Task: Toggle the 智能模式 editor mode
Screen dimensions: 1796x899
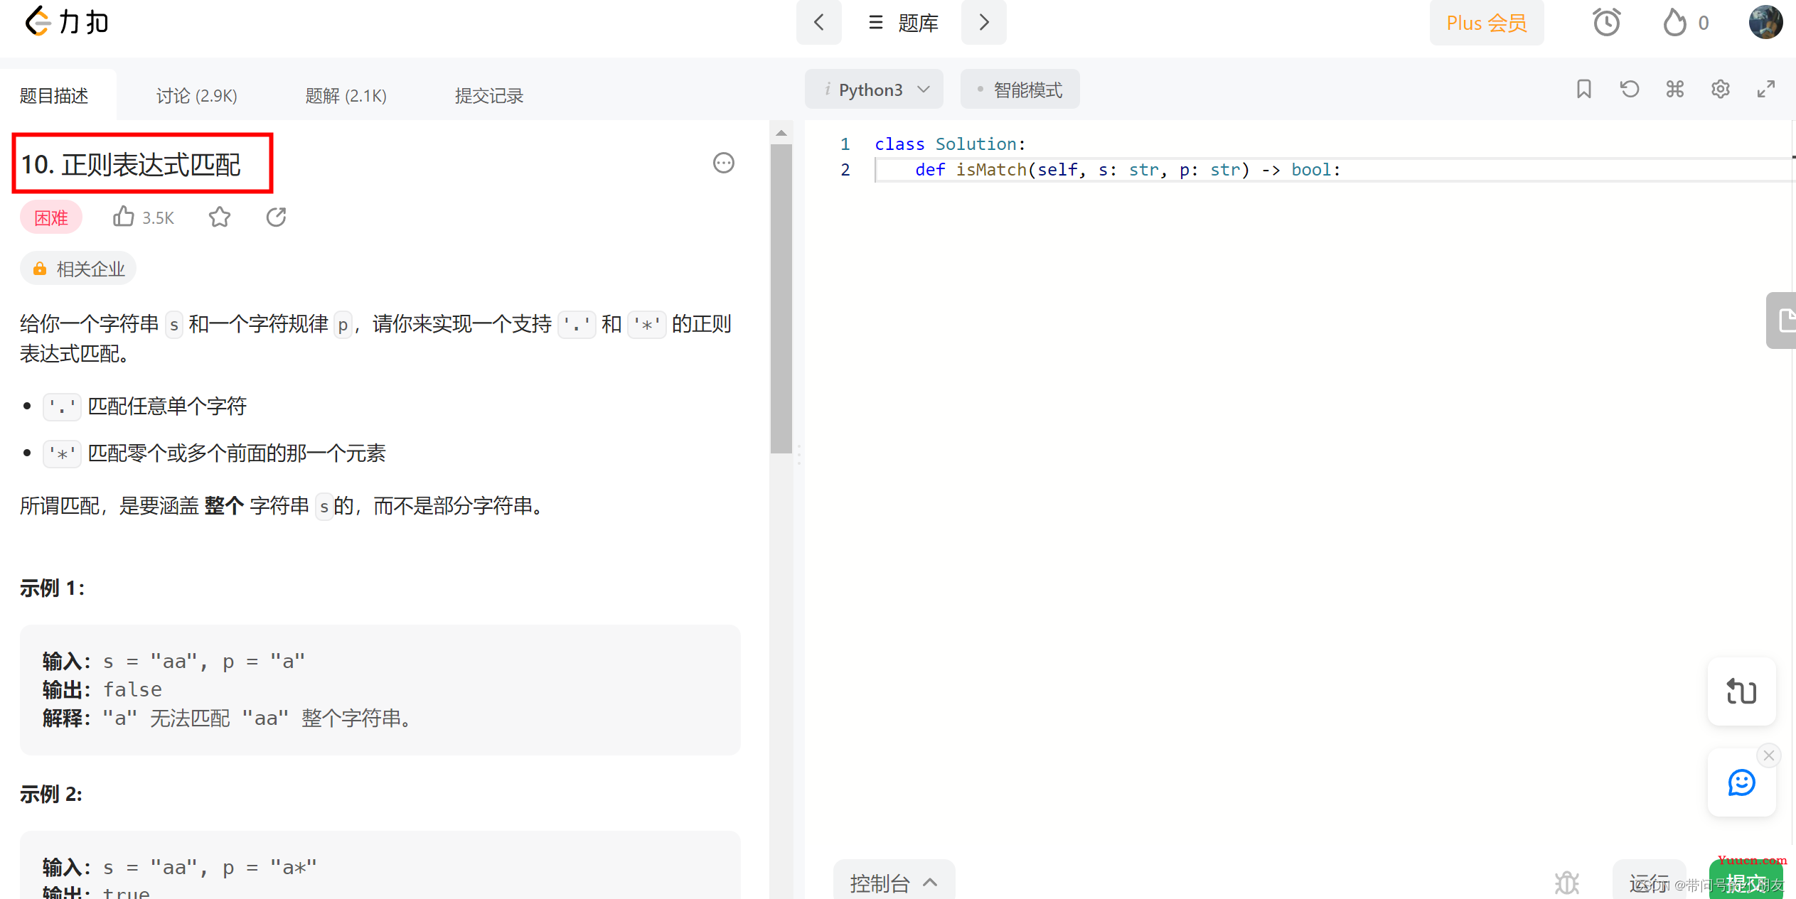Action: (1020, 90)
